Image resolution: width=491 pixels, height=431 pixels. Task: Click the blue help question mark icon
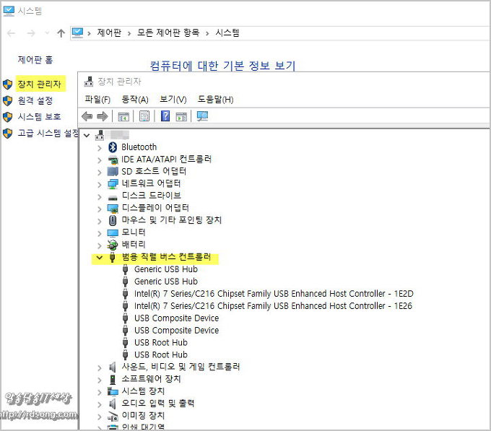click(165, 116)
